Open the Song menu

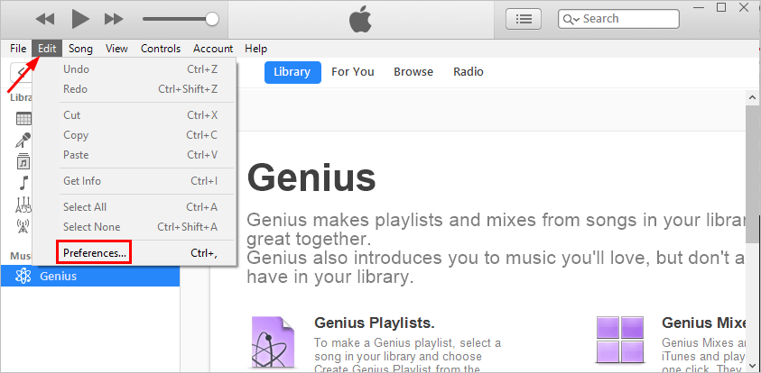click(x=80, y=49)
